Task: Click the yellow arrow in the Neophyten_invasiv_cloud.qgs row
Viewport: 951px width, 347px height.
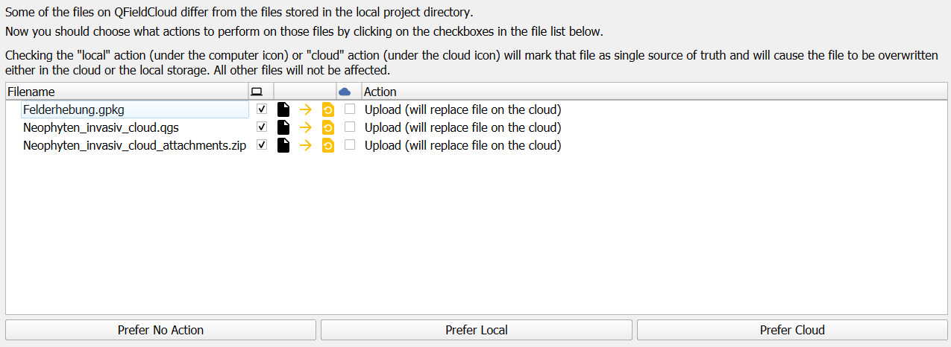Action: [x=305, y=127]
